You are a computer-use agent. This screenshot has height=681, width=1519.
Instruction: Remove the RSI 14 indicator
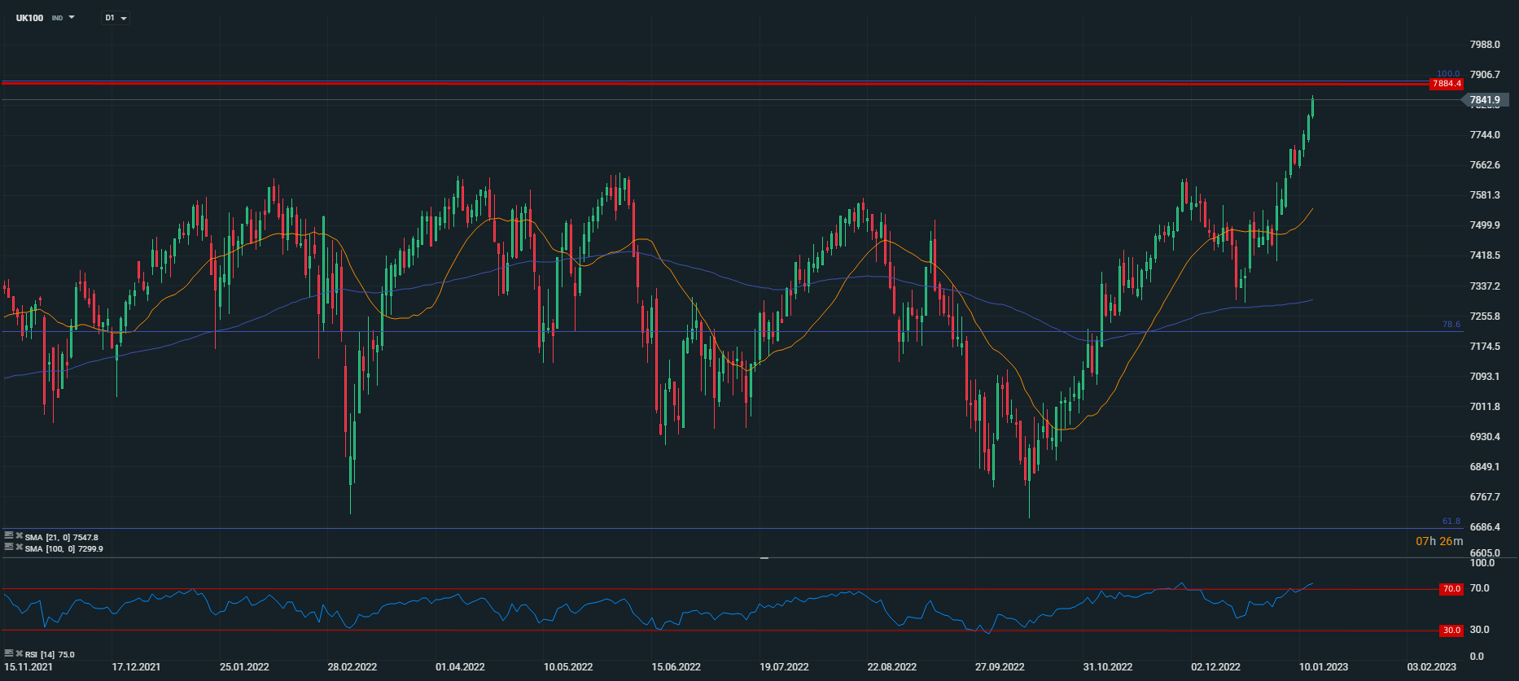point(19,653)
